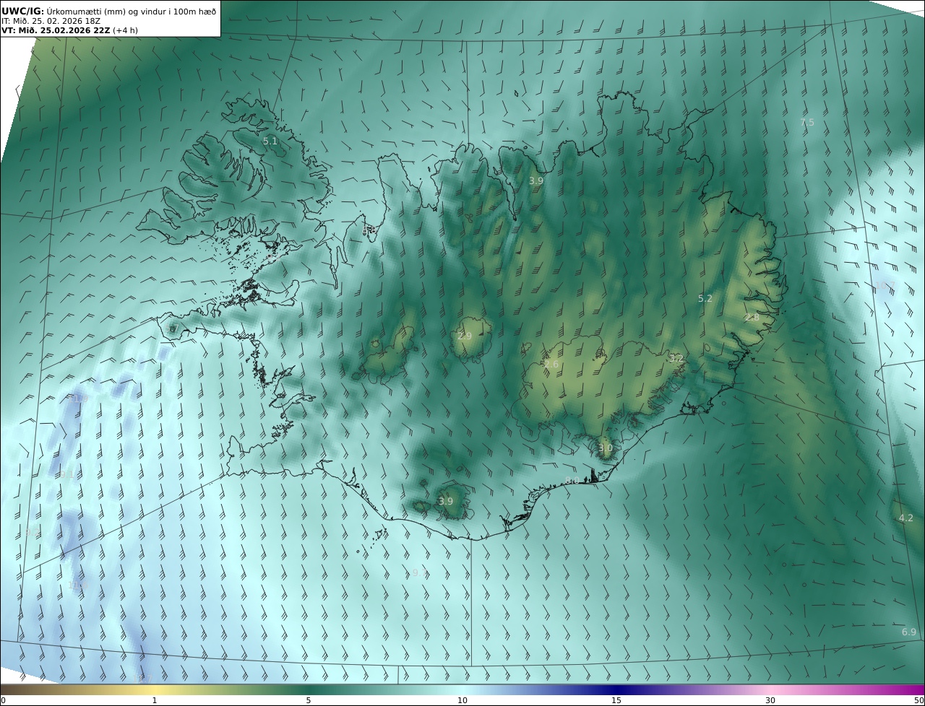Click the colour scale tick label 30

pos(770,700)
